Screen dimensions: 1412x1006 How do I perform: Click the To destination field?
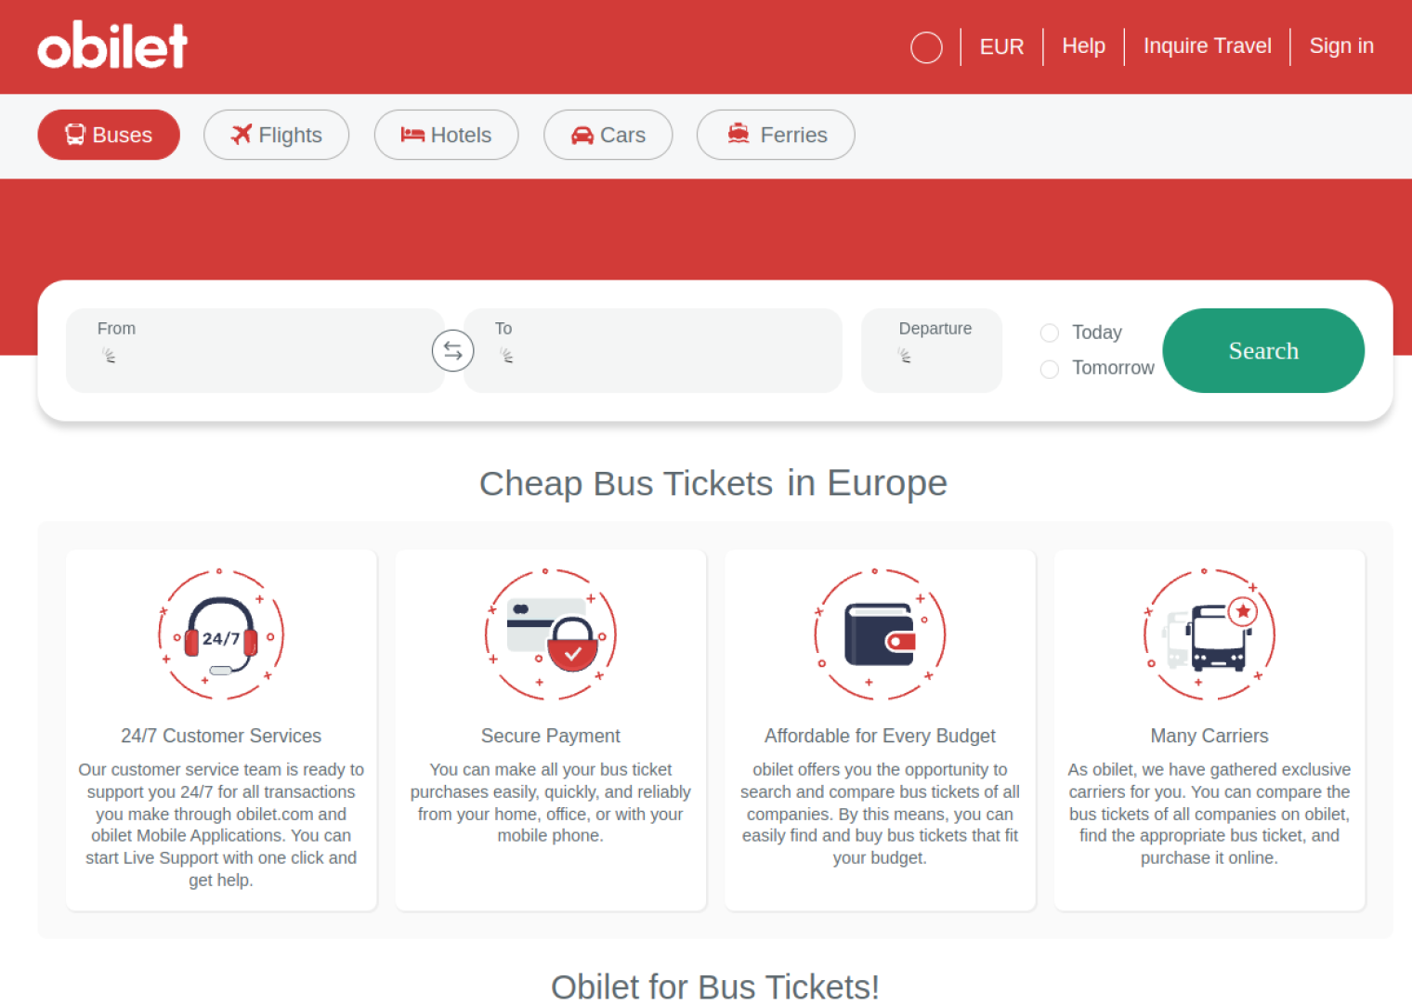(653, 350)
